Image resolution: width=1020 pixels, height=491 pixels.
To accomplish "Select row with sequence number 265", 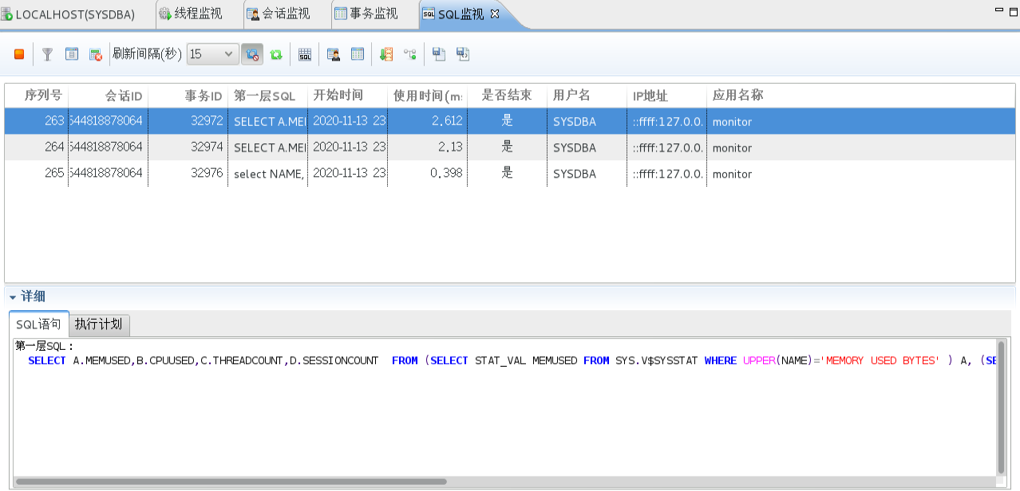I will [510, 174].
